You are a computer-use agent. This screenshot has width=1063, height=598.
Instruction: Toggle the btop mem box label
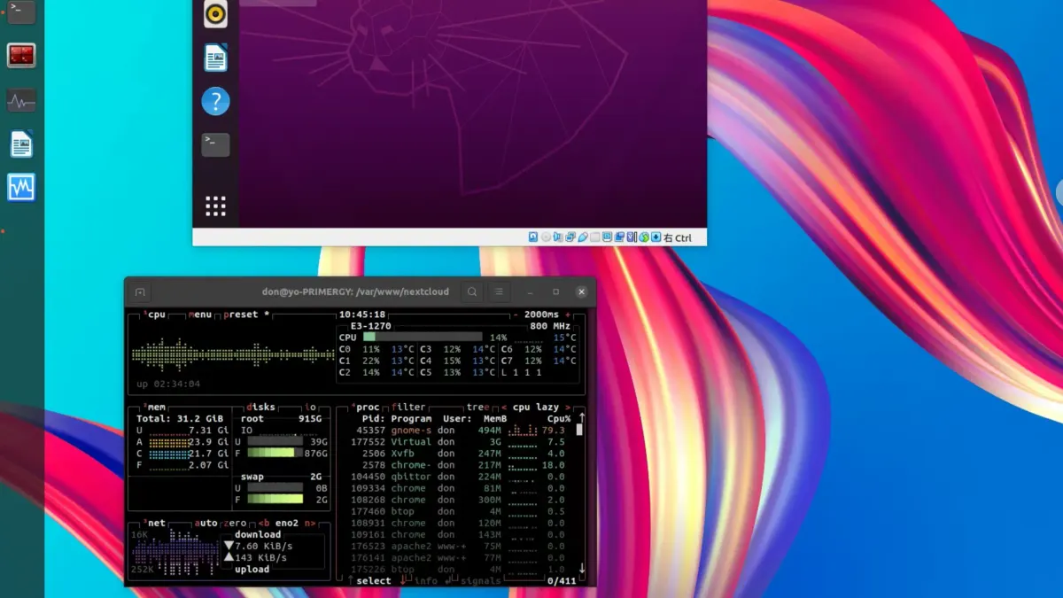154,407
